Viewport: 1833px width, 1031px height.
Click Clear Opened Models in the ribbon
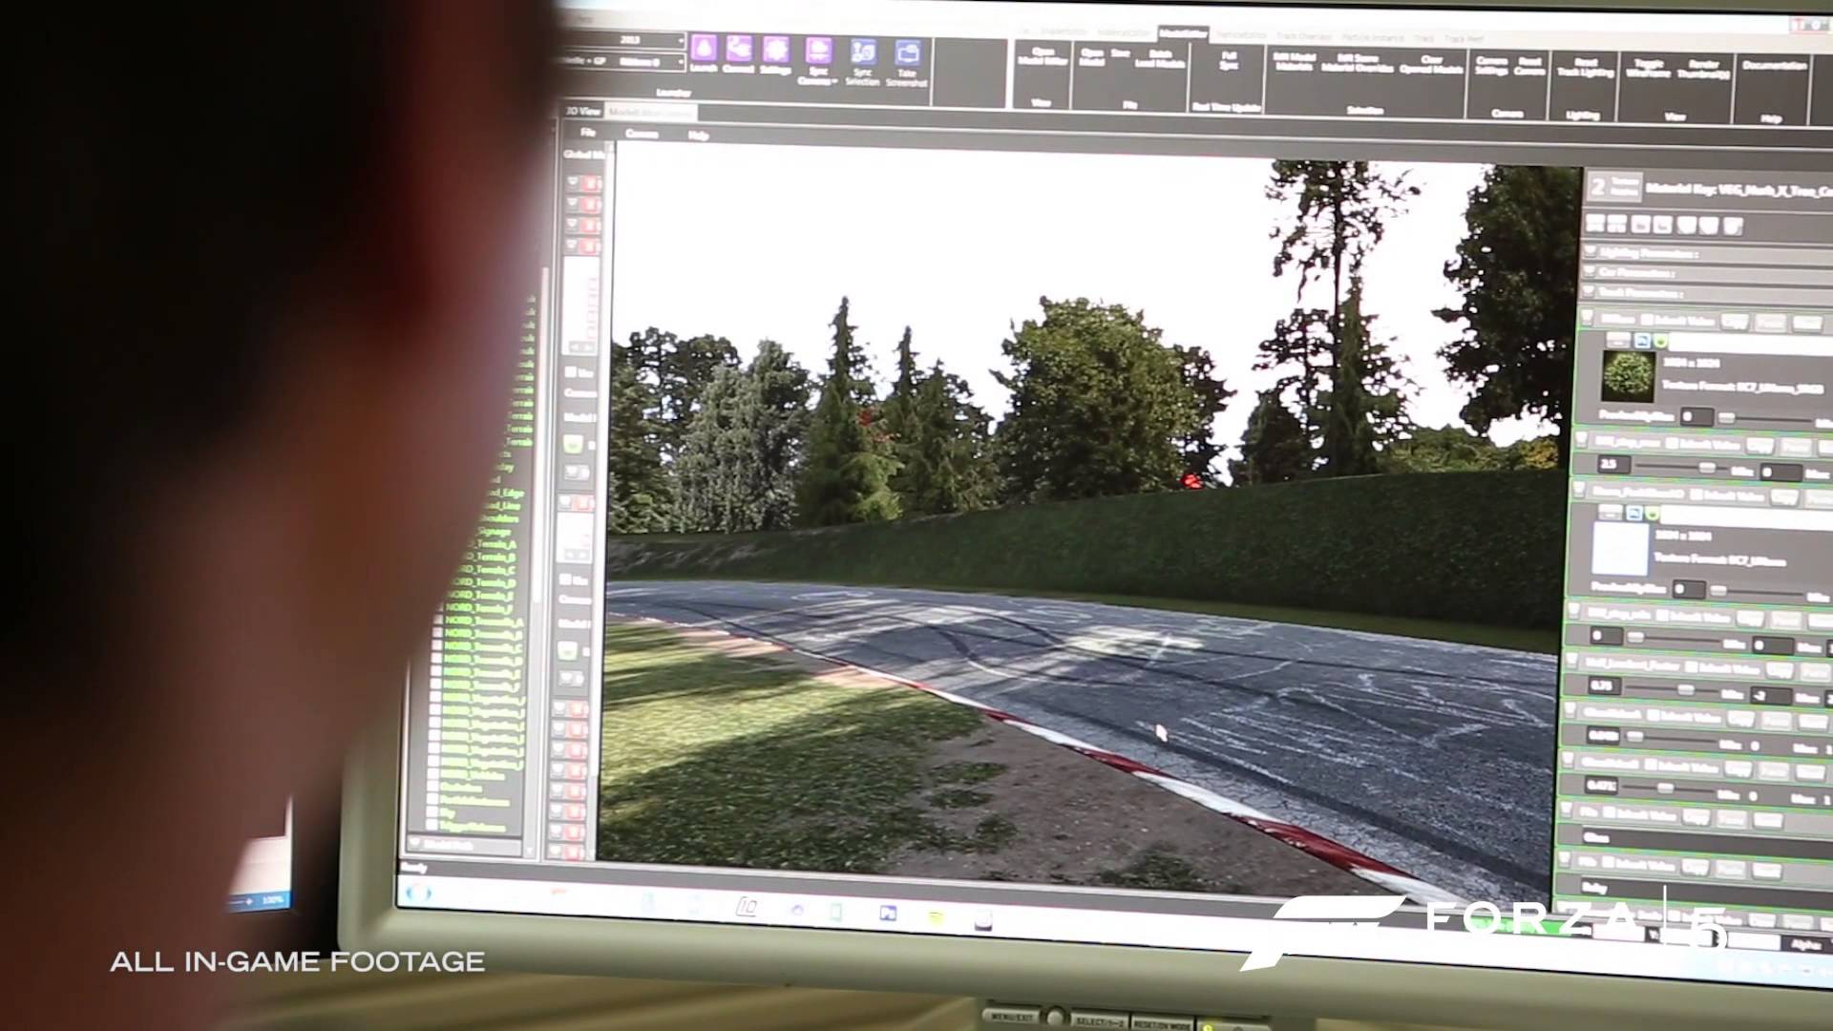click(1431, 64)
